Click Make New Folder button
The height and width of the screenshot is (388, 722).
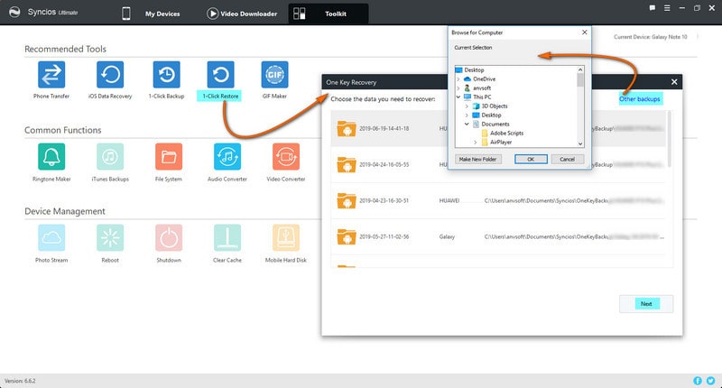[478, 159]
